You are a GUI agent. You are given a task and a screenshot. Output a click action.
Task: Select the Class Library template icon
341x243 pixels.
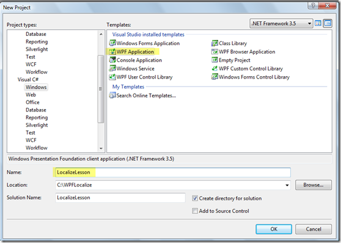pyautogui.click(x=215, y=43)
